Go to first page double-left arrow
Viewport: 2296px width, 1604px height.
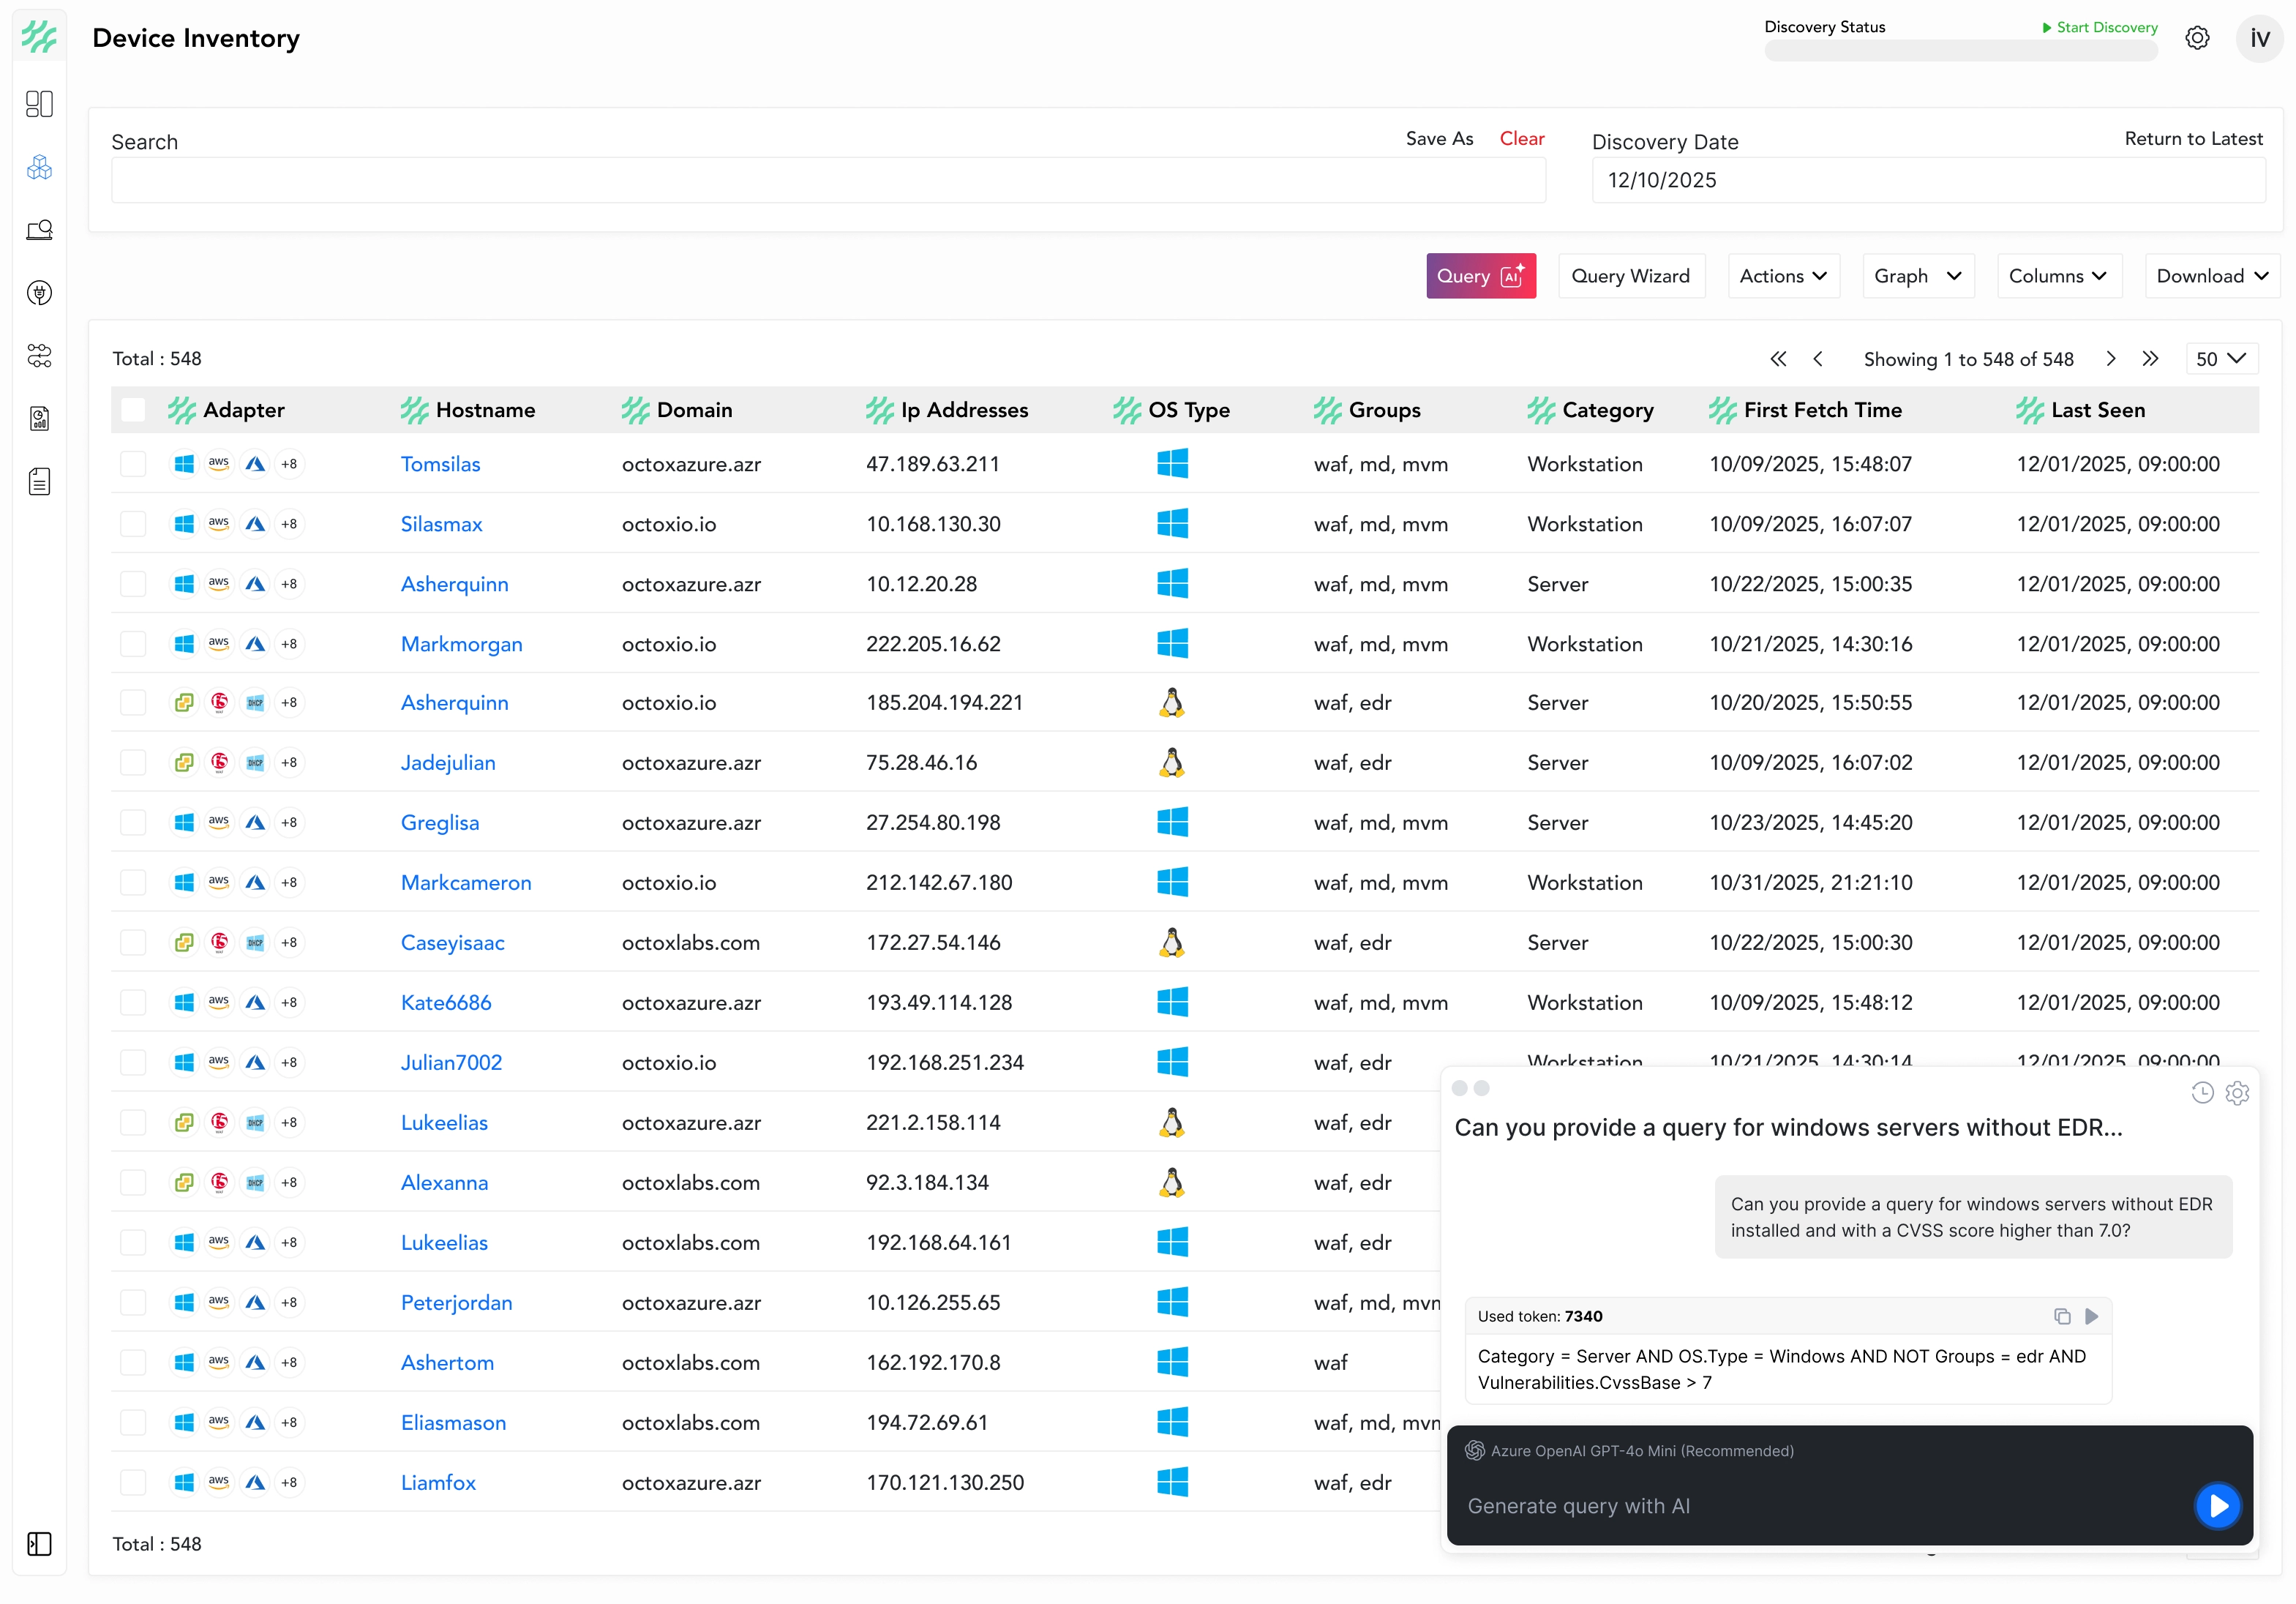(x=1778, y=359)
